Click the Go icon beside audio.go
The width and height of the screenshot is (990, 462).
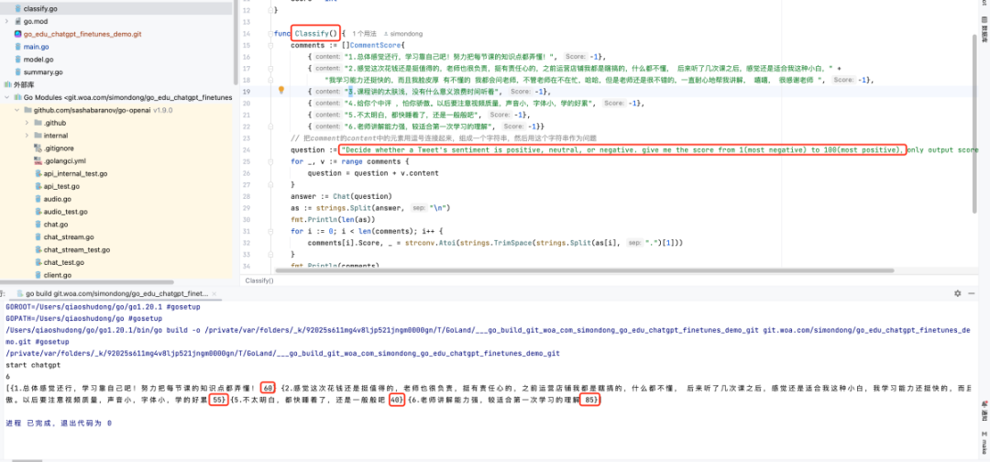[x=38, y=199]
